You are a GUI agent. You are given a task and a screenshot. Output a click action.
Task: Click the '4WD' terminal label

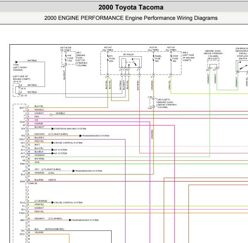point(23,220)
